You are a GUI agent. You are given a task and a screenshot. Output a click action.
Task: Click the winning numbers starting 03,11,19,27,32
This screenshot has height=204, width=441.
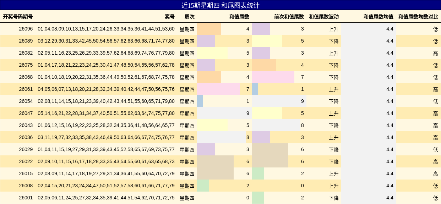[106, 137]
